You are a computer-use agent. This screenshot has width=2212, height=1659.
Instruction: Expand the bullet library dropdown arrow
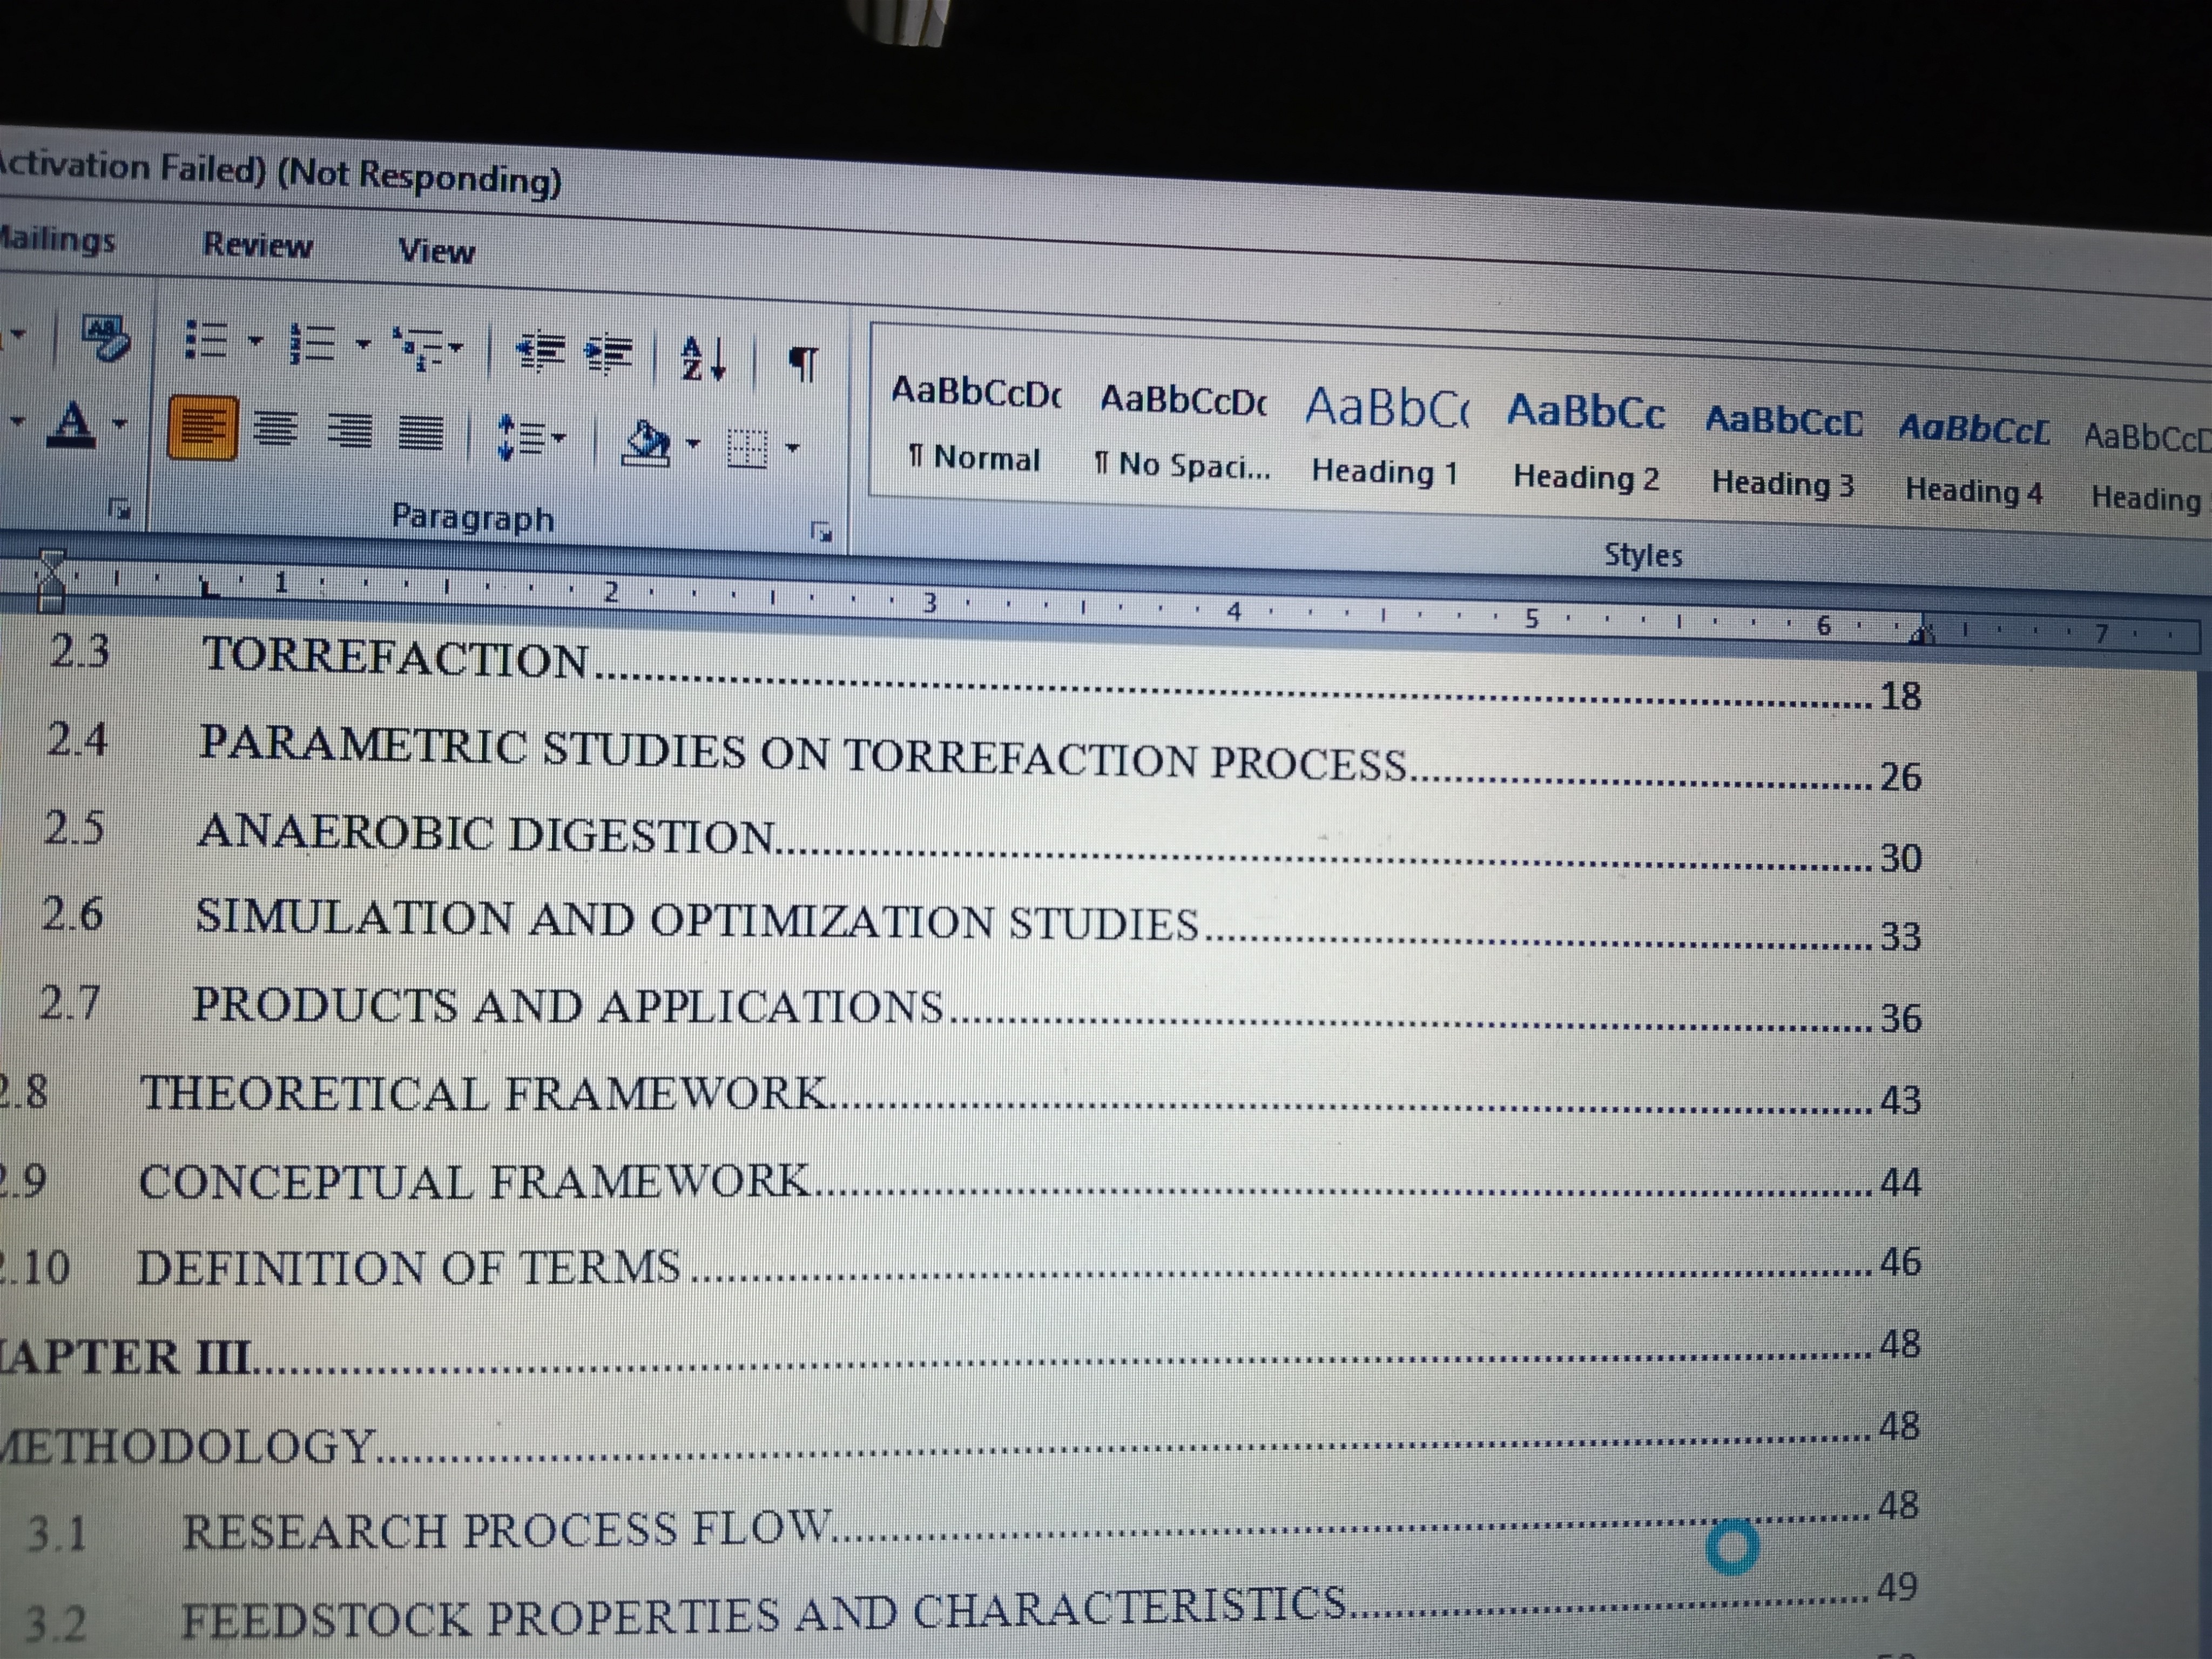click(x=255, y=342)
